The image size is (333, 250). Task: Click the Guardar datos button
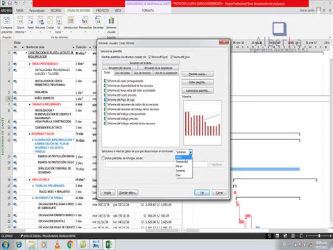point(128,192)
